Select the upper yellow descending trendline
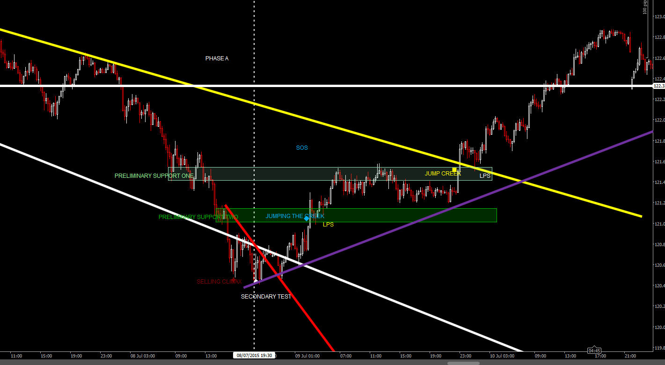This screenshot has height=365, width=665. 321,123
